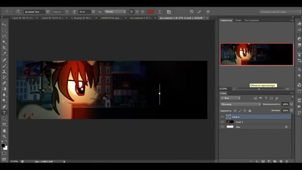Viewport: 302px width, 170px height.
Task: Open the layer filter type dropdown
Action: coord(230,98)
